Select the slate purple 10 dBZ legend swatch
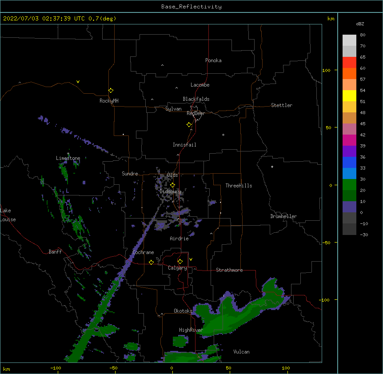 click(x=349, y=207)
